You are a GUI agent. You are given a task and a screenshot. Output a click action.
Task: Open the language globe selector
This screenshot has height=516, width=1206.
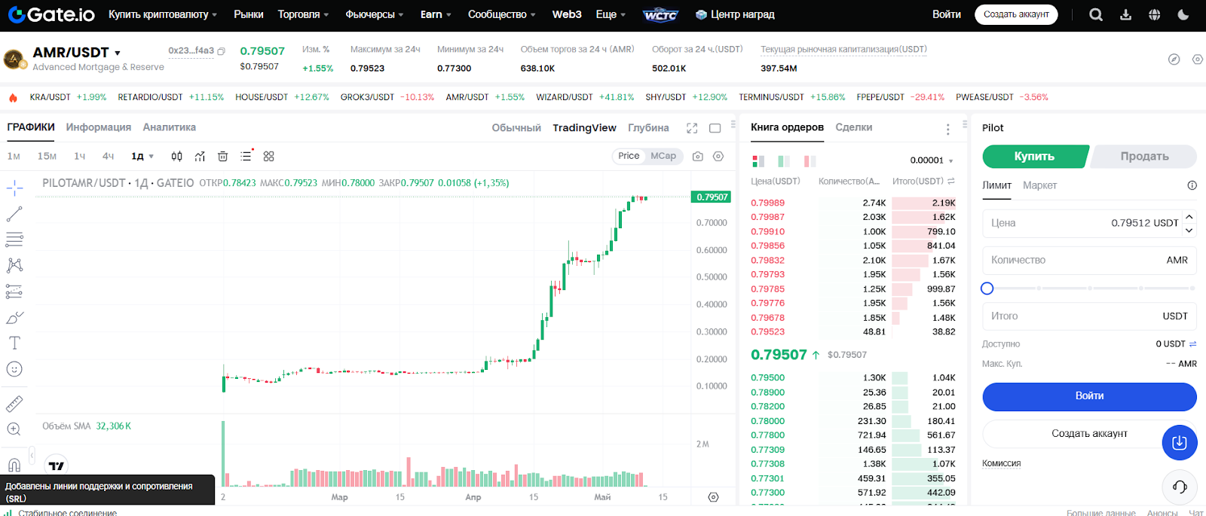1154,14
